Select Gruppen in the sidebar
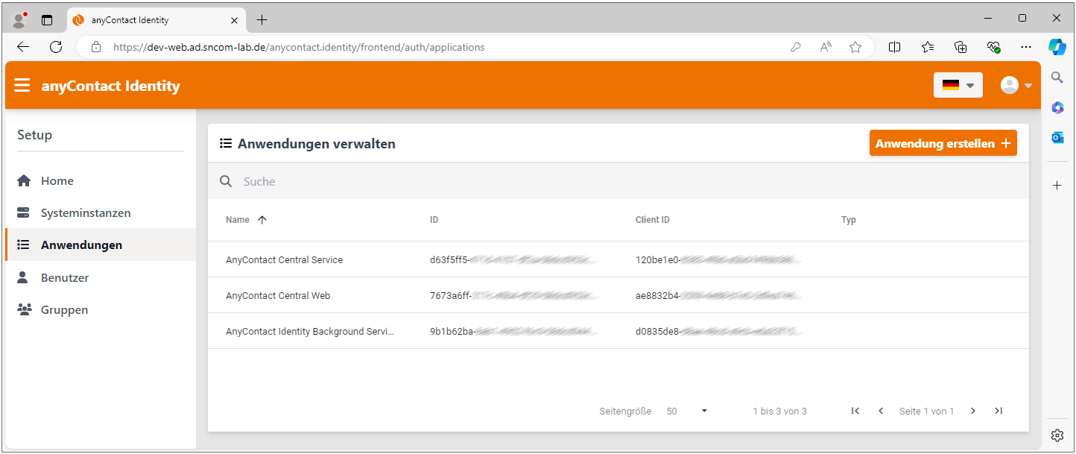Viewport: 1076px width, 454px height. point(64,310)
